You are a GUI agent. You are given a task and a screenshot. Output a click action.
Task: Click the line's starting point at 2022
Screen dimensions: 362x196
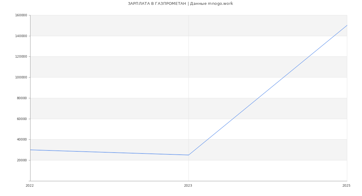click(30, 150)
